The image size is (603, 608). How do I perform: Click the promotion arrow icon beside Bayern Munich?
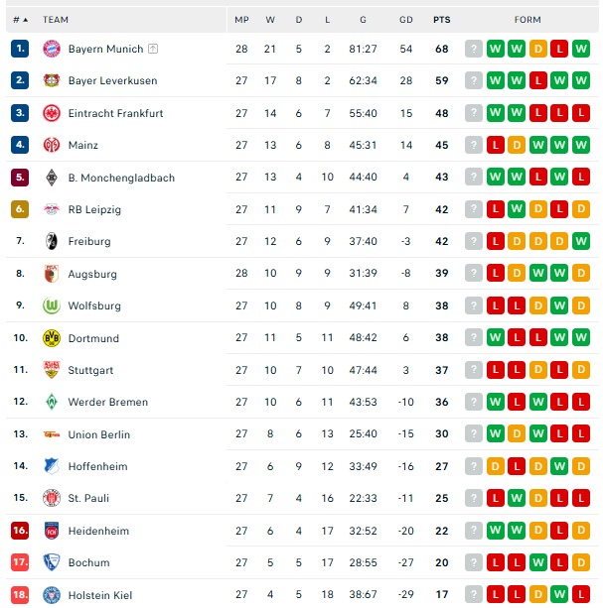point(153,49)
